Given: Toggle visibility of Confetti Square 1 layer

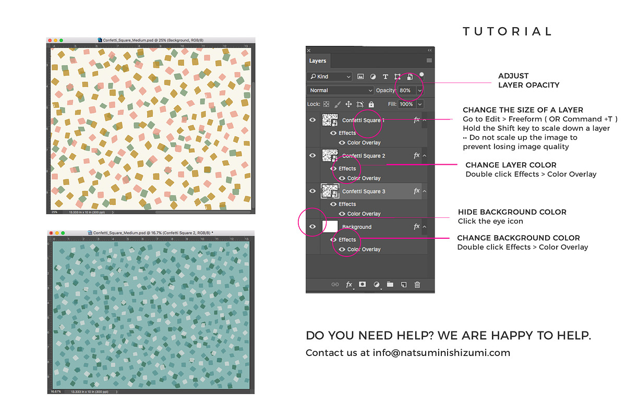Looking at the screenshot, I should (x=312, y=120).
